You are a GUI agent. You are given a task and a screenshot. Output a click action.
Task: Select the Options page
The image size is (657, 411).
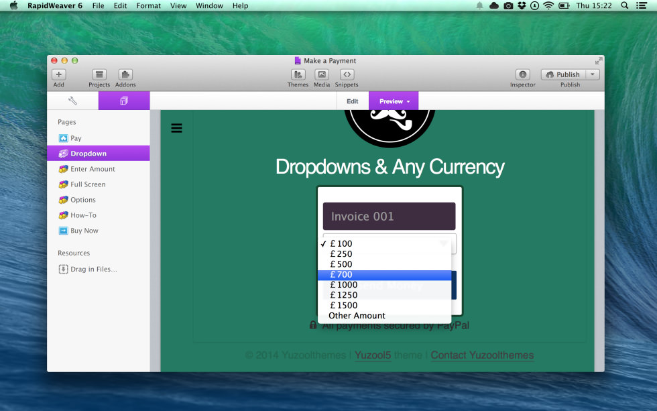tap(99, 200)
